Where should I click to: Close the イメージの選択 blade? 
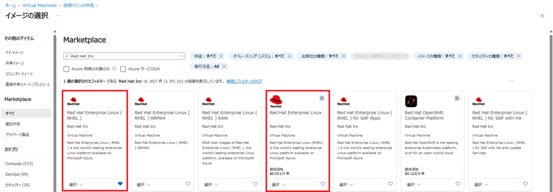point(542,15)
